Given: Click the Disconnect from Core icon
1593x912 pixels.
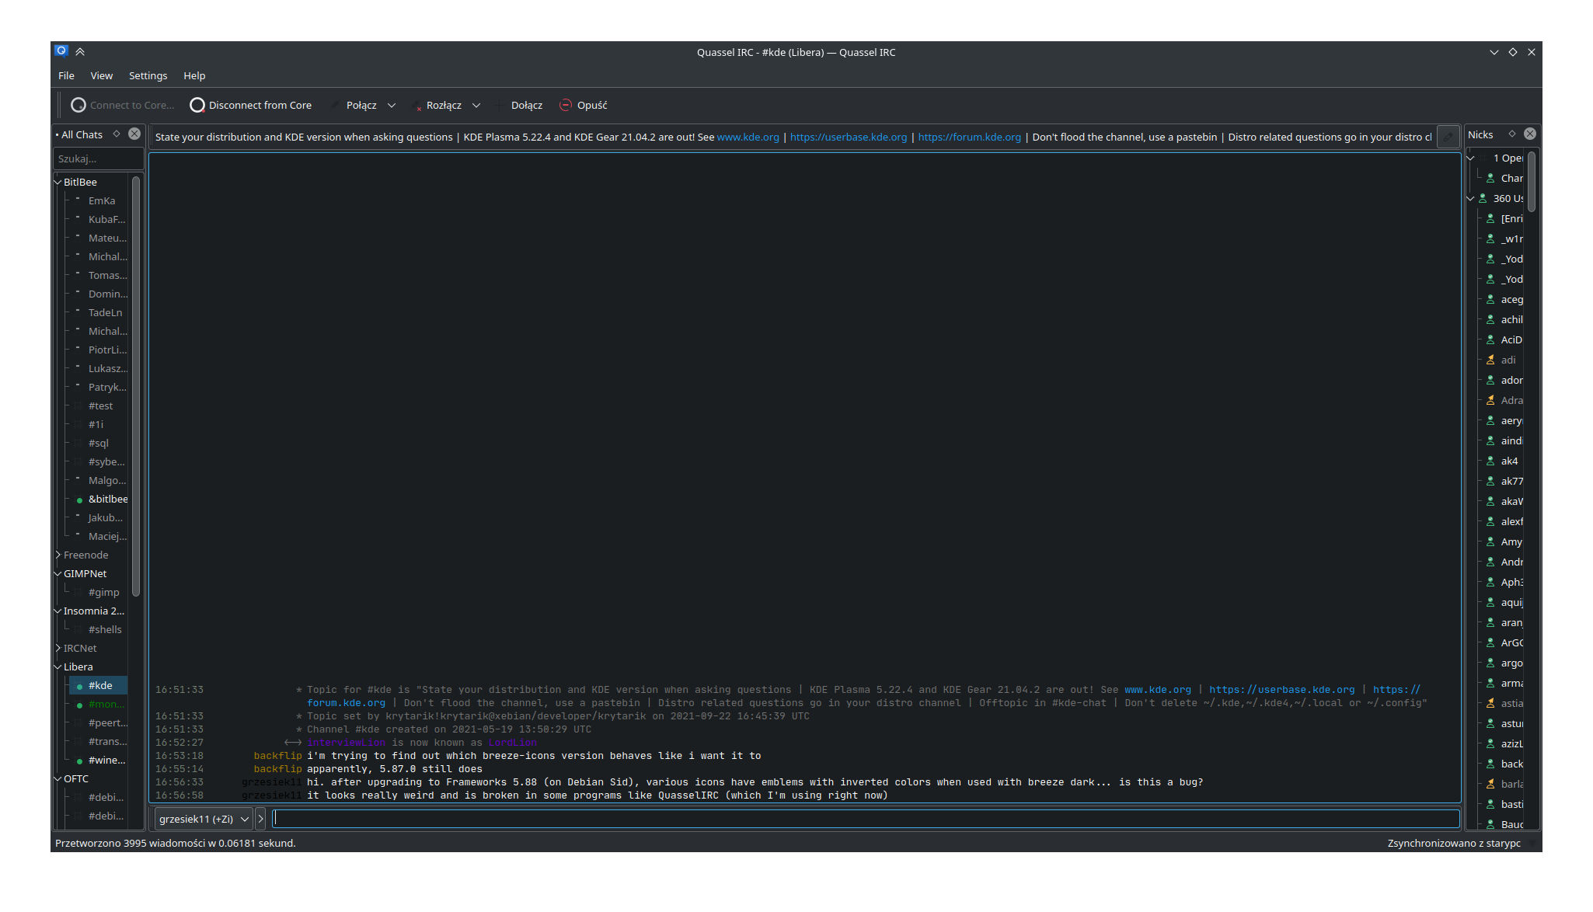Looking at the screenshot, I should pos(197,105).
